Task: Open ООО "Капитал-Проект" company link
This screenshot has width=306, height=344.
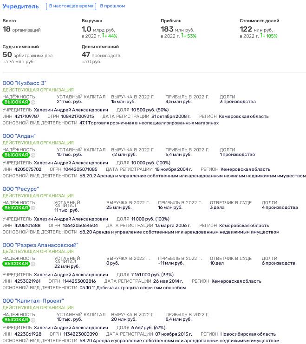Action: (x=33, y=301)
